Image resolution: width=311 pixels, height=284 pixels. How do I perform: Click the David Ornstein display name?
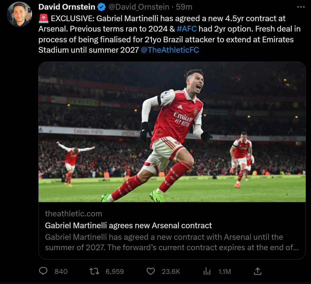67,6
